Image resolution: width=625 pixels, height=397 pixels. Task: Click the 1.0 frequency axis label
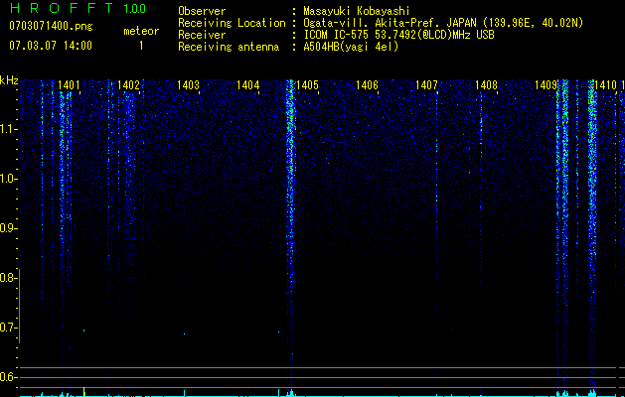pyautogui.click(x=7, y=179)
